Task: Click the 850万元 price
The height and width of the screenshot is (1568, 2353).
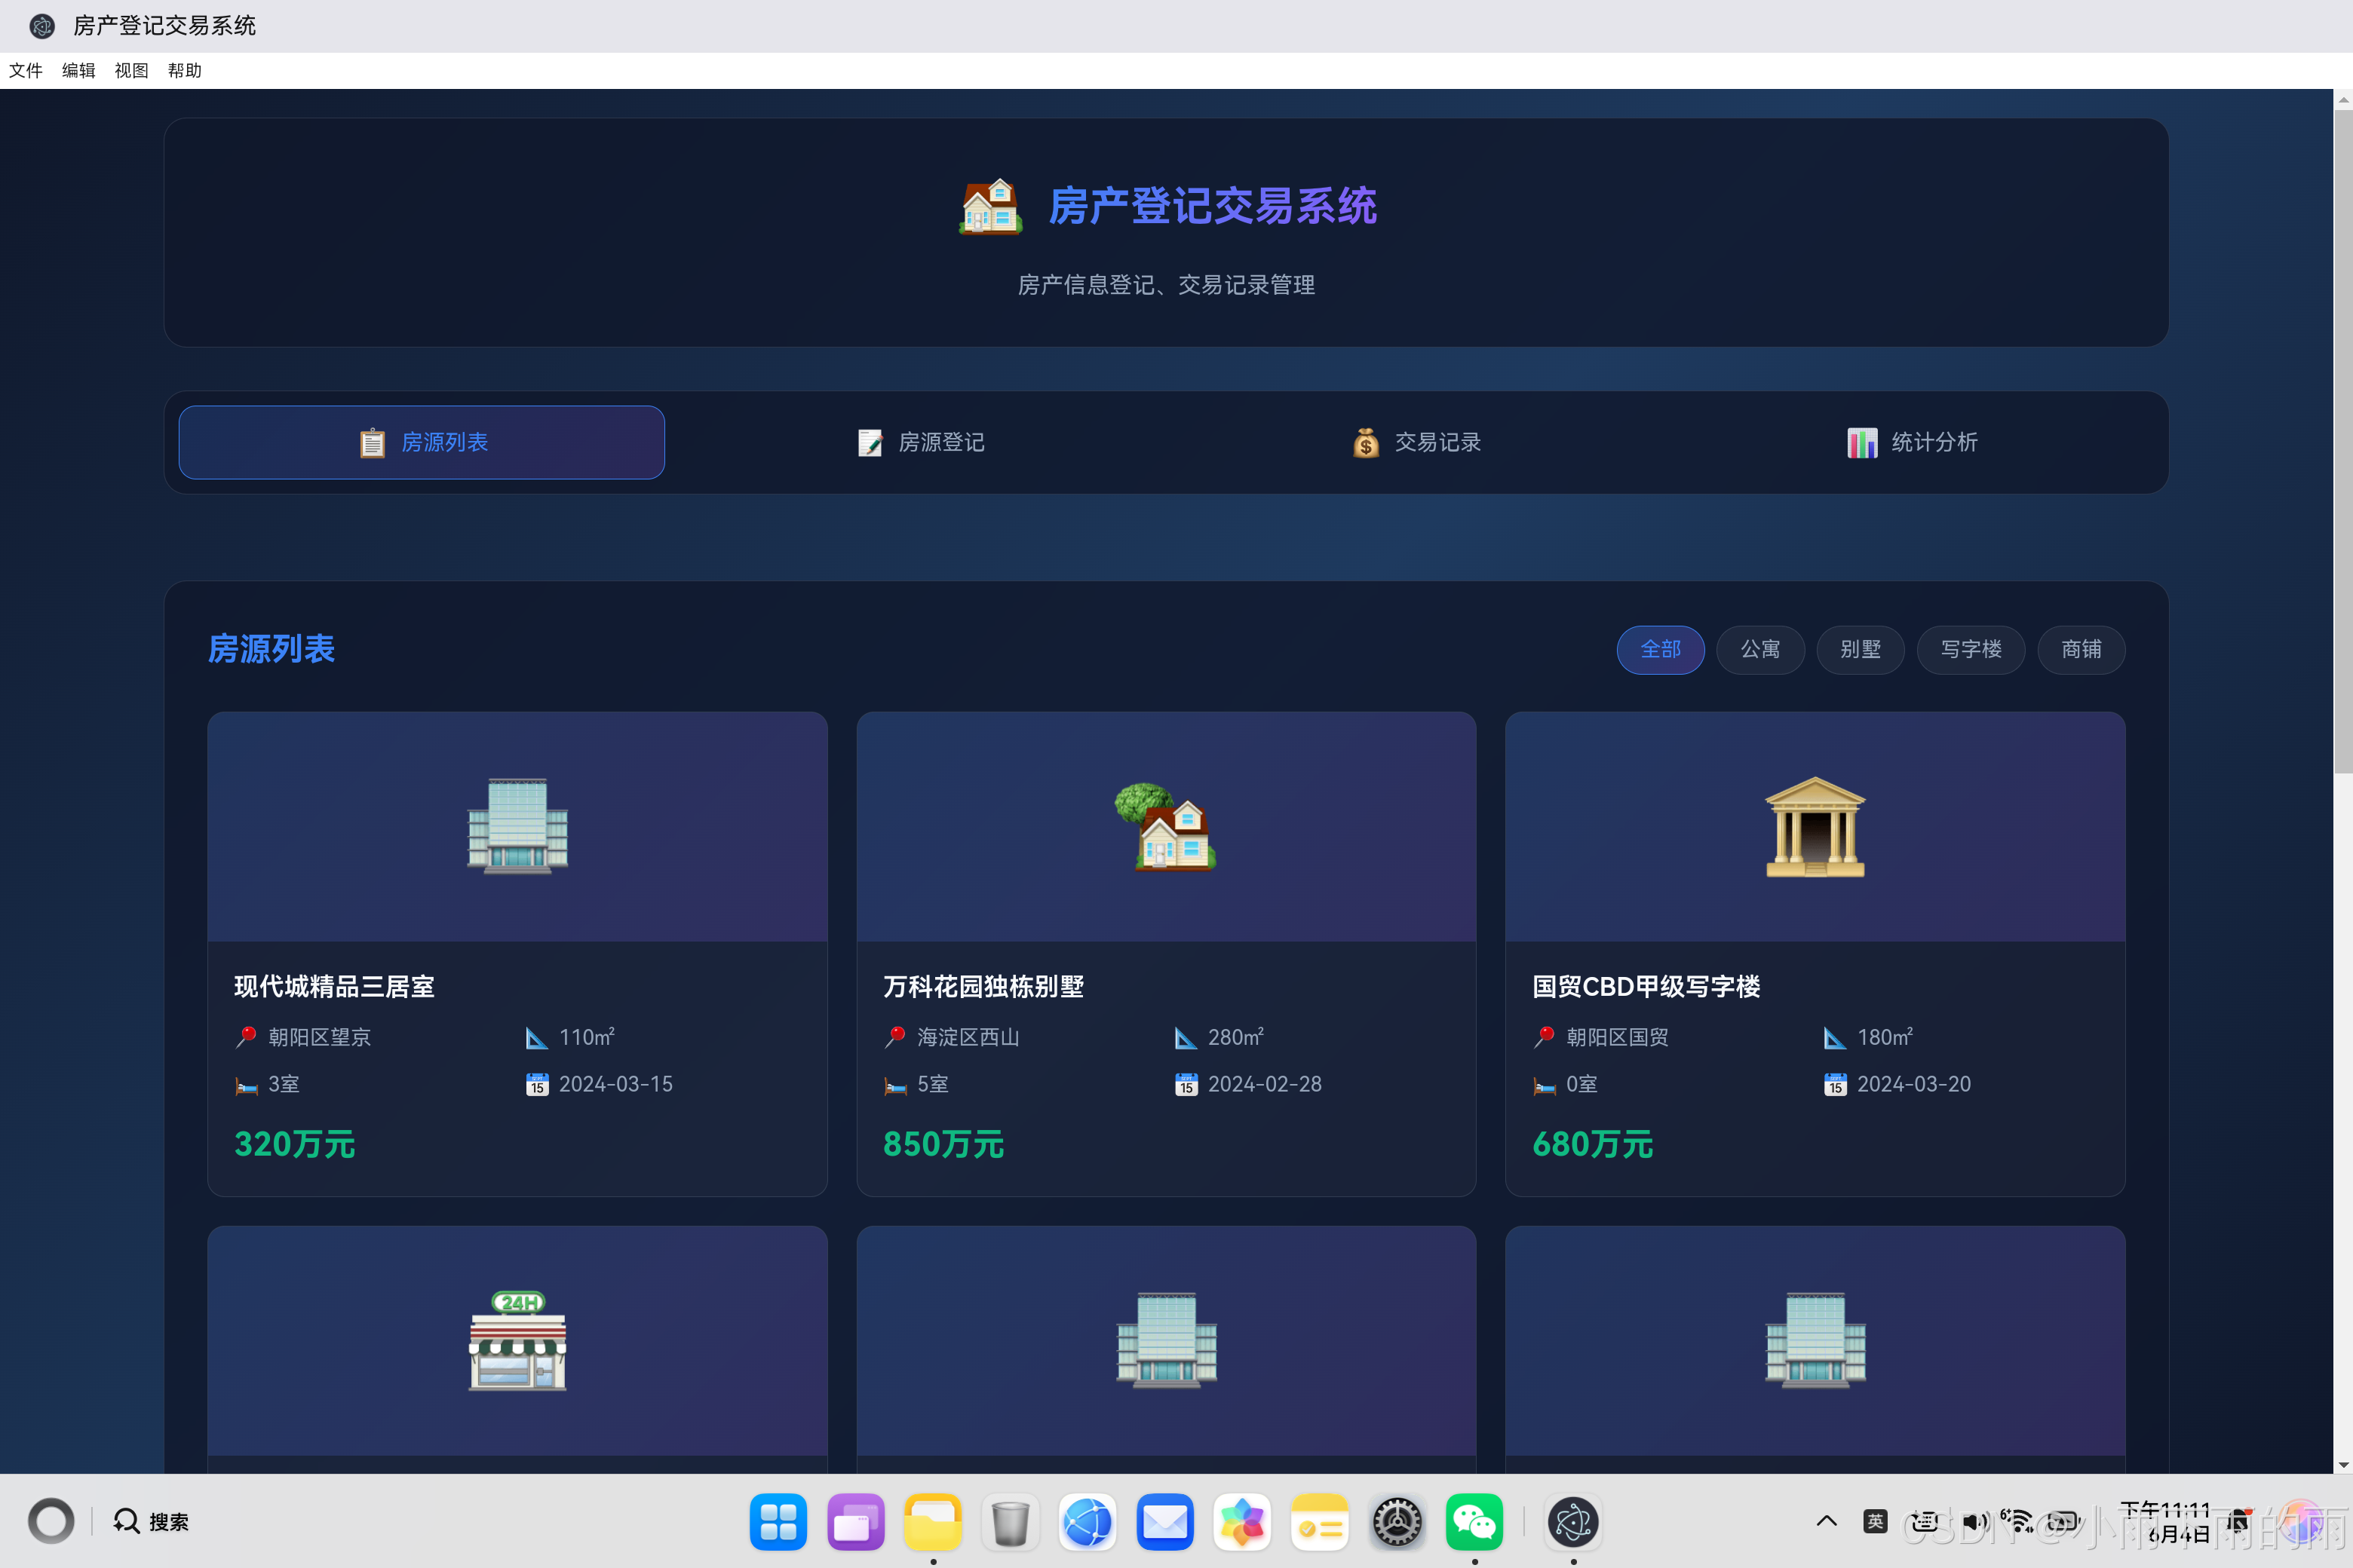Action: (943, 1144)
